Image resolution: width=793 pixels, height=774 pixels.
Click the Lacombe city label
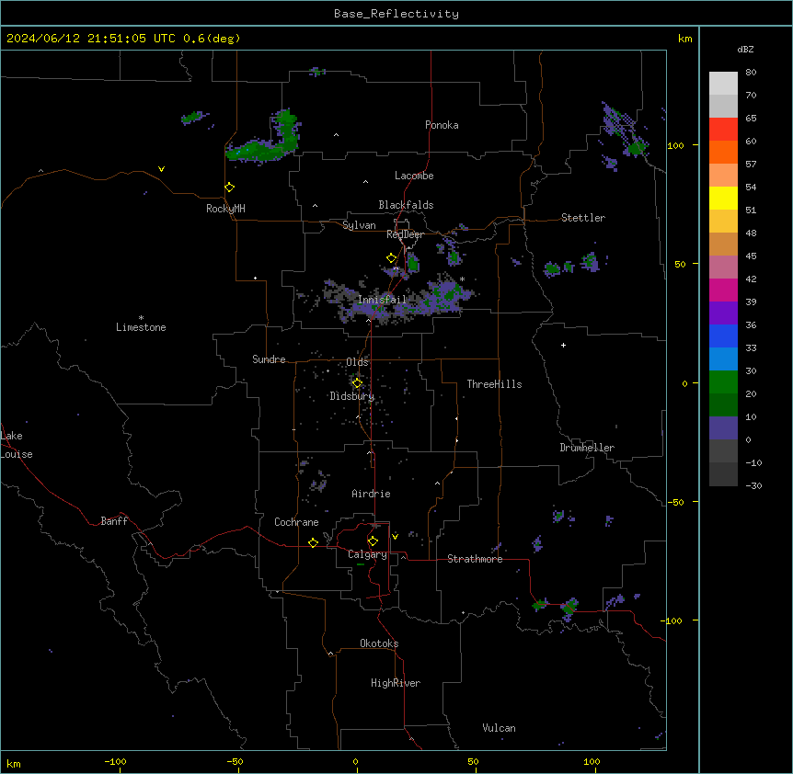pos(414,176)
